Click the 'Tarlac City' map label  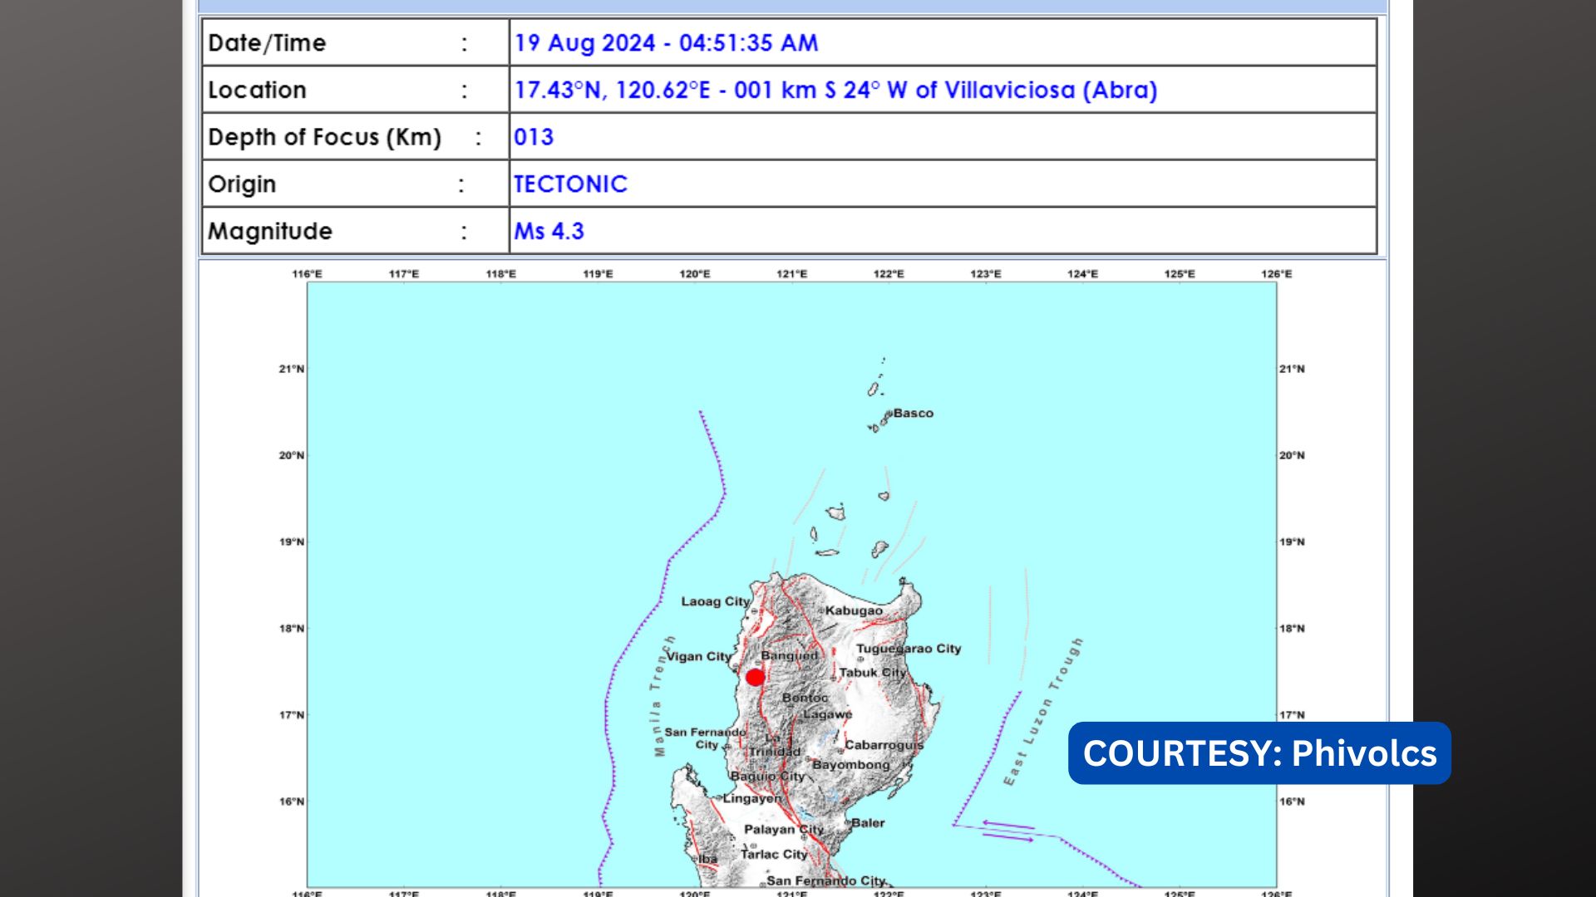click(774, 854)
